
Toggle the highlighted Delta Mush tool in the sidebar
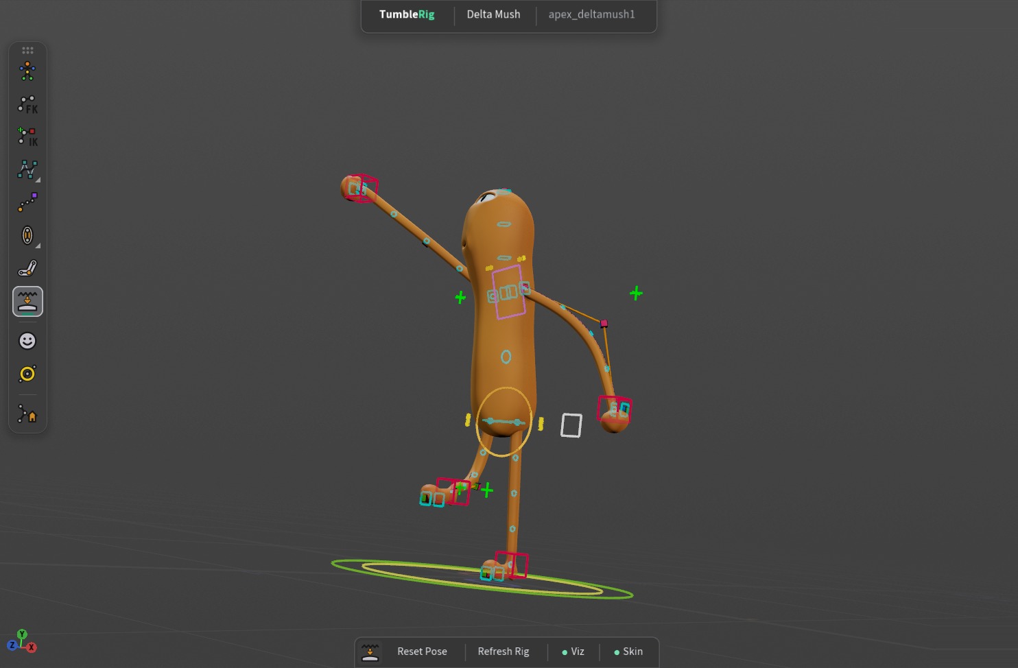(27, 302)
